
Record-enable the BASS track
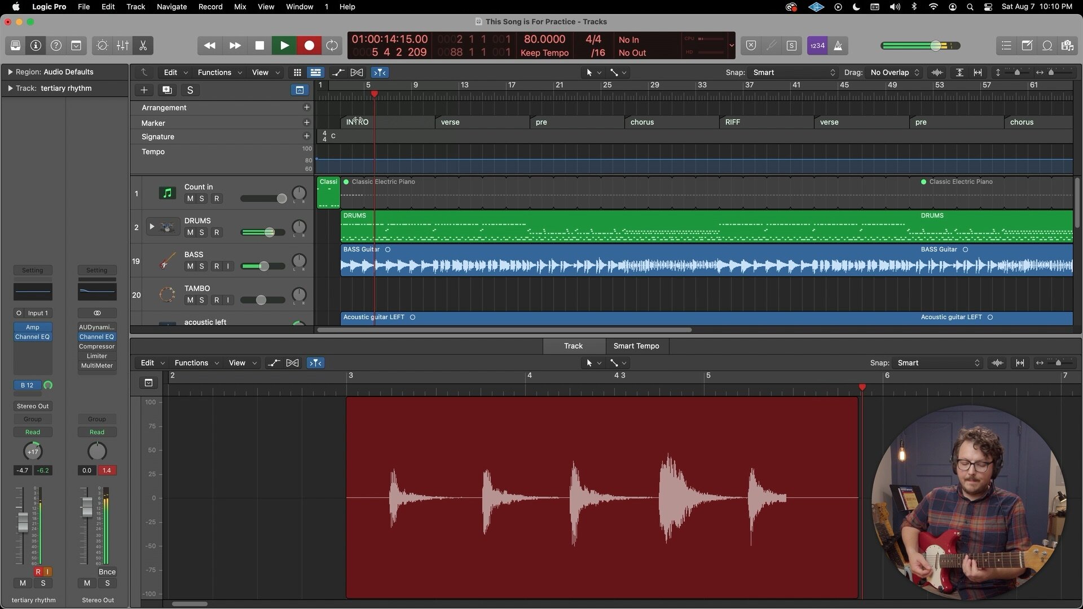217,266
